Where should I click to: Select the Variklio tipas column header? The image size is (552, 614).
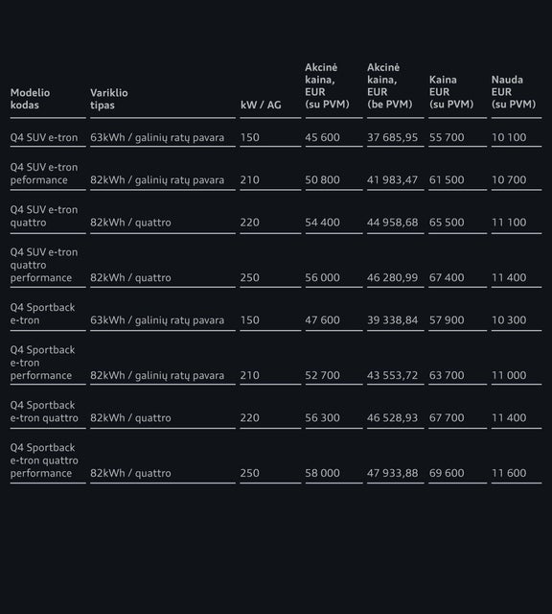(x=108, y=99)
